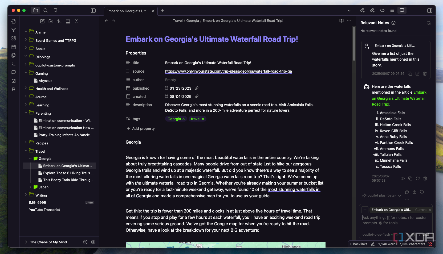The height and width of the screenshot is (254, 443).
Task: Open the canvas ribbon icon
Action: coord(14,38)
